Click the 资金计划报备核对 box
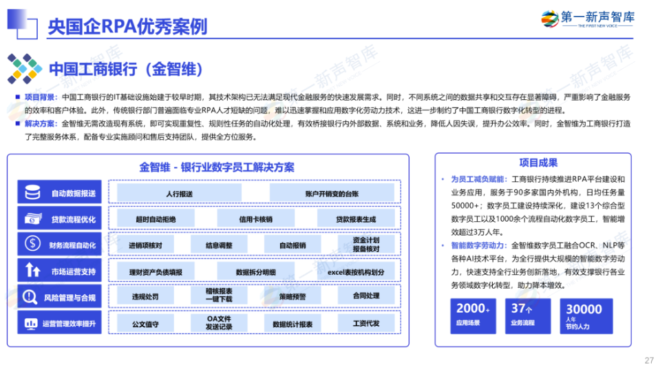 click(366, 245)
